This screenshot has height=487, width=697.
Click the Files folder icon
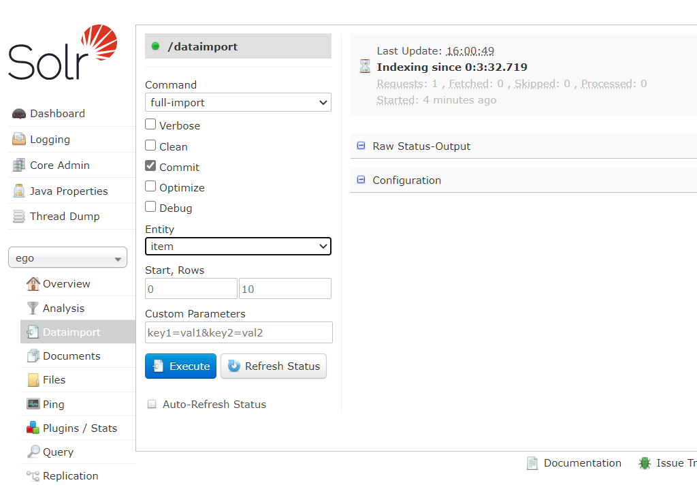coord(33,380)
